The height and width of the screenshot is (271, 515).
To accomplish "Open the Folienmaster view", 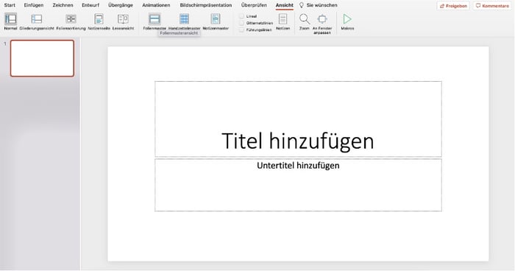I will [154, 21].
